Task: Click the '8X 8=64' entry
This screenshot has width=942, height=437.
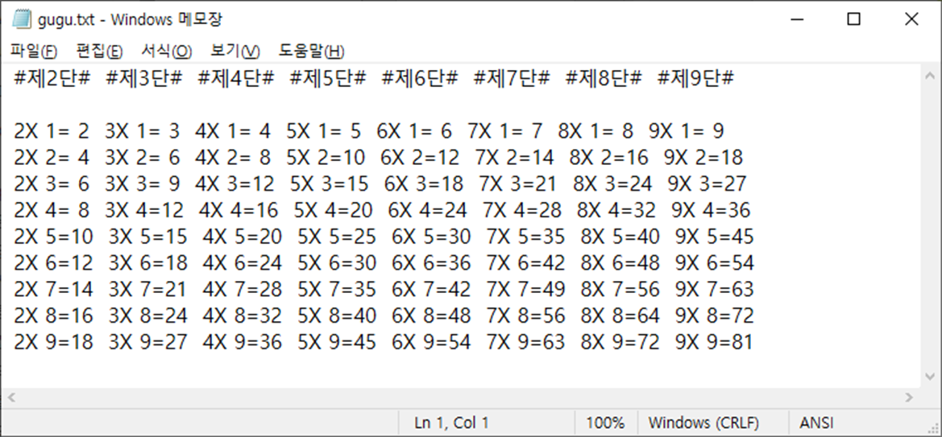Action: coord(620,315)
